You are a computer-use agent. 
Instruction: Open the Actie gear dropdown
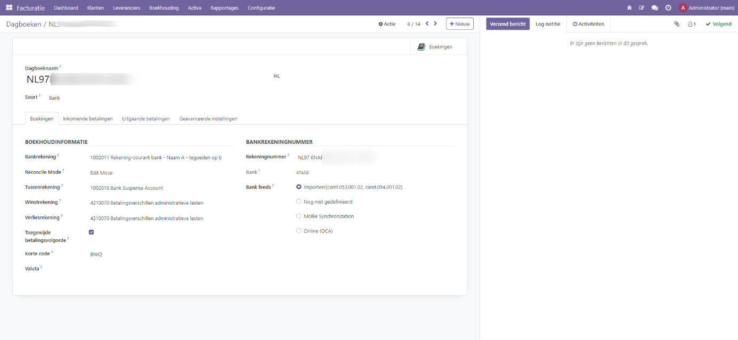point(387,24)
